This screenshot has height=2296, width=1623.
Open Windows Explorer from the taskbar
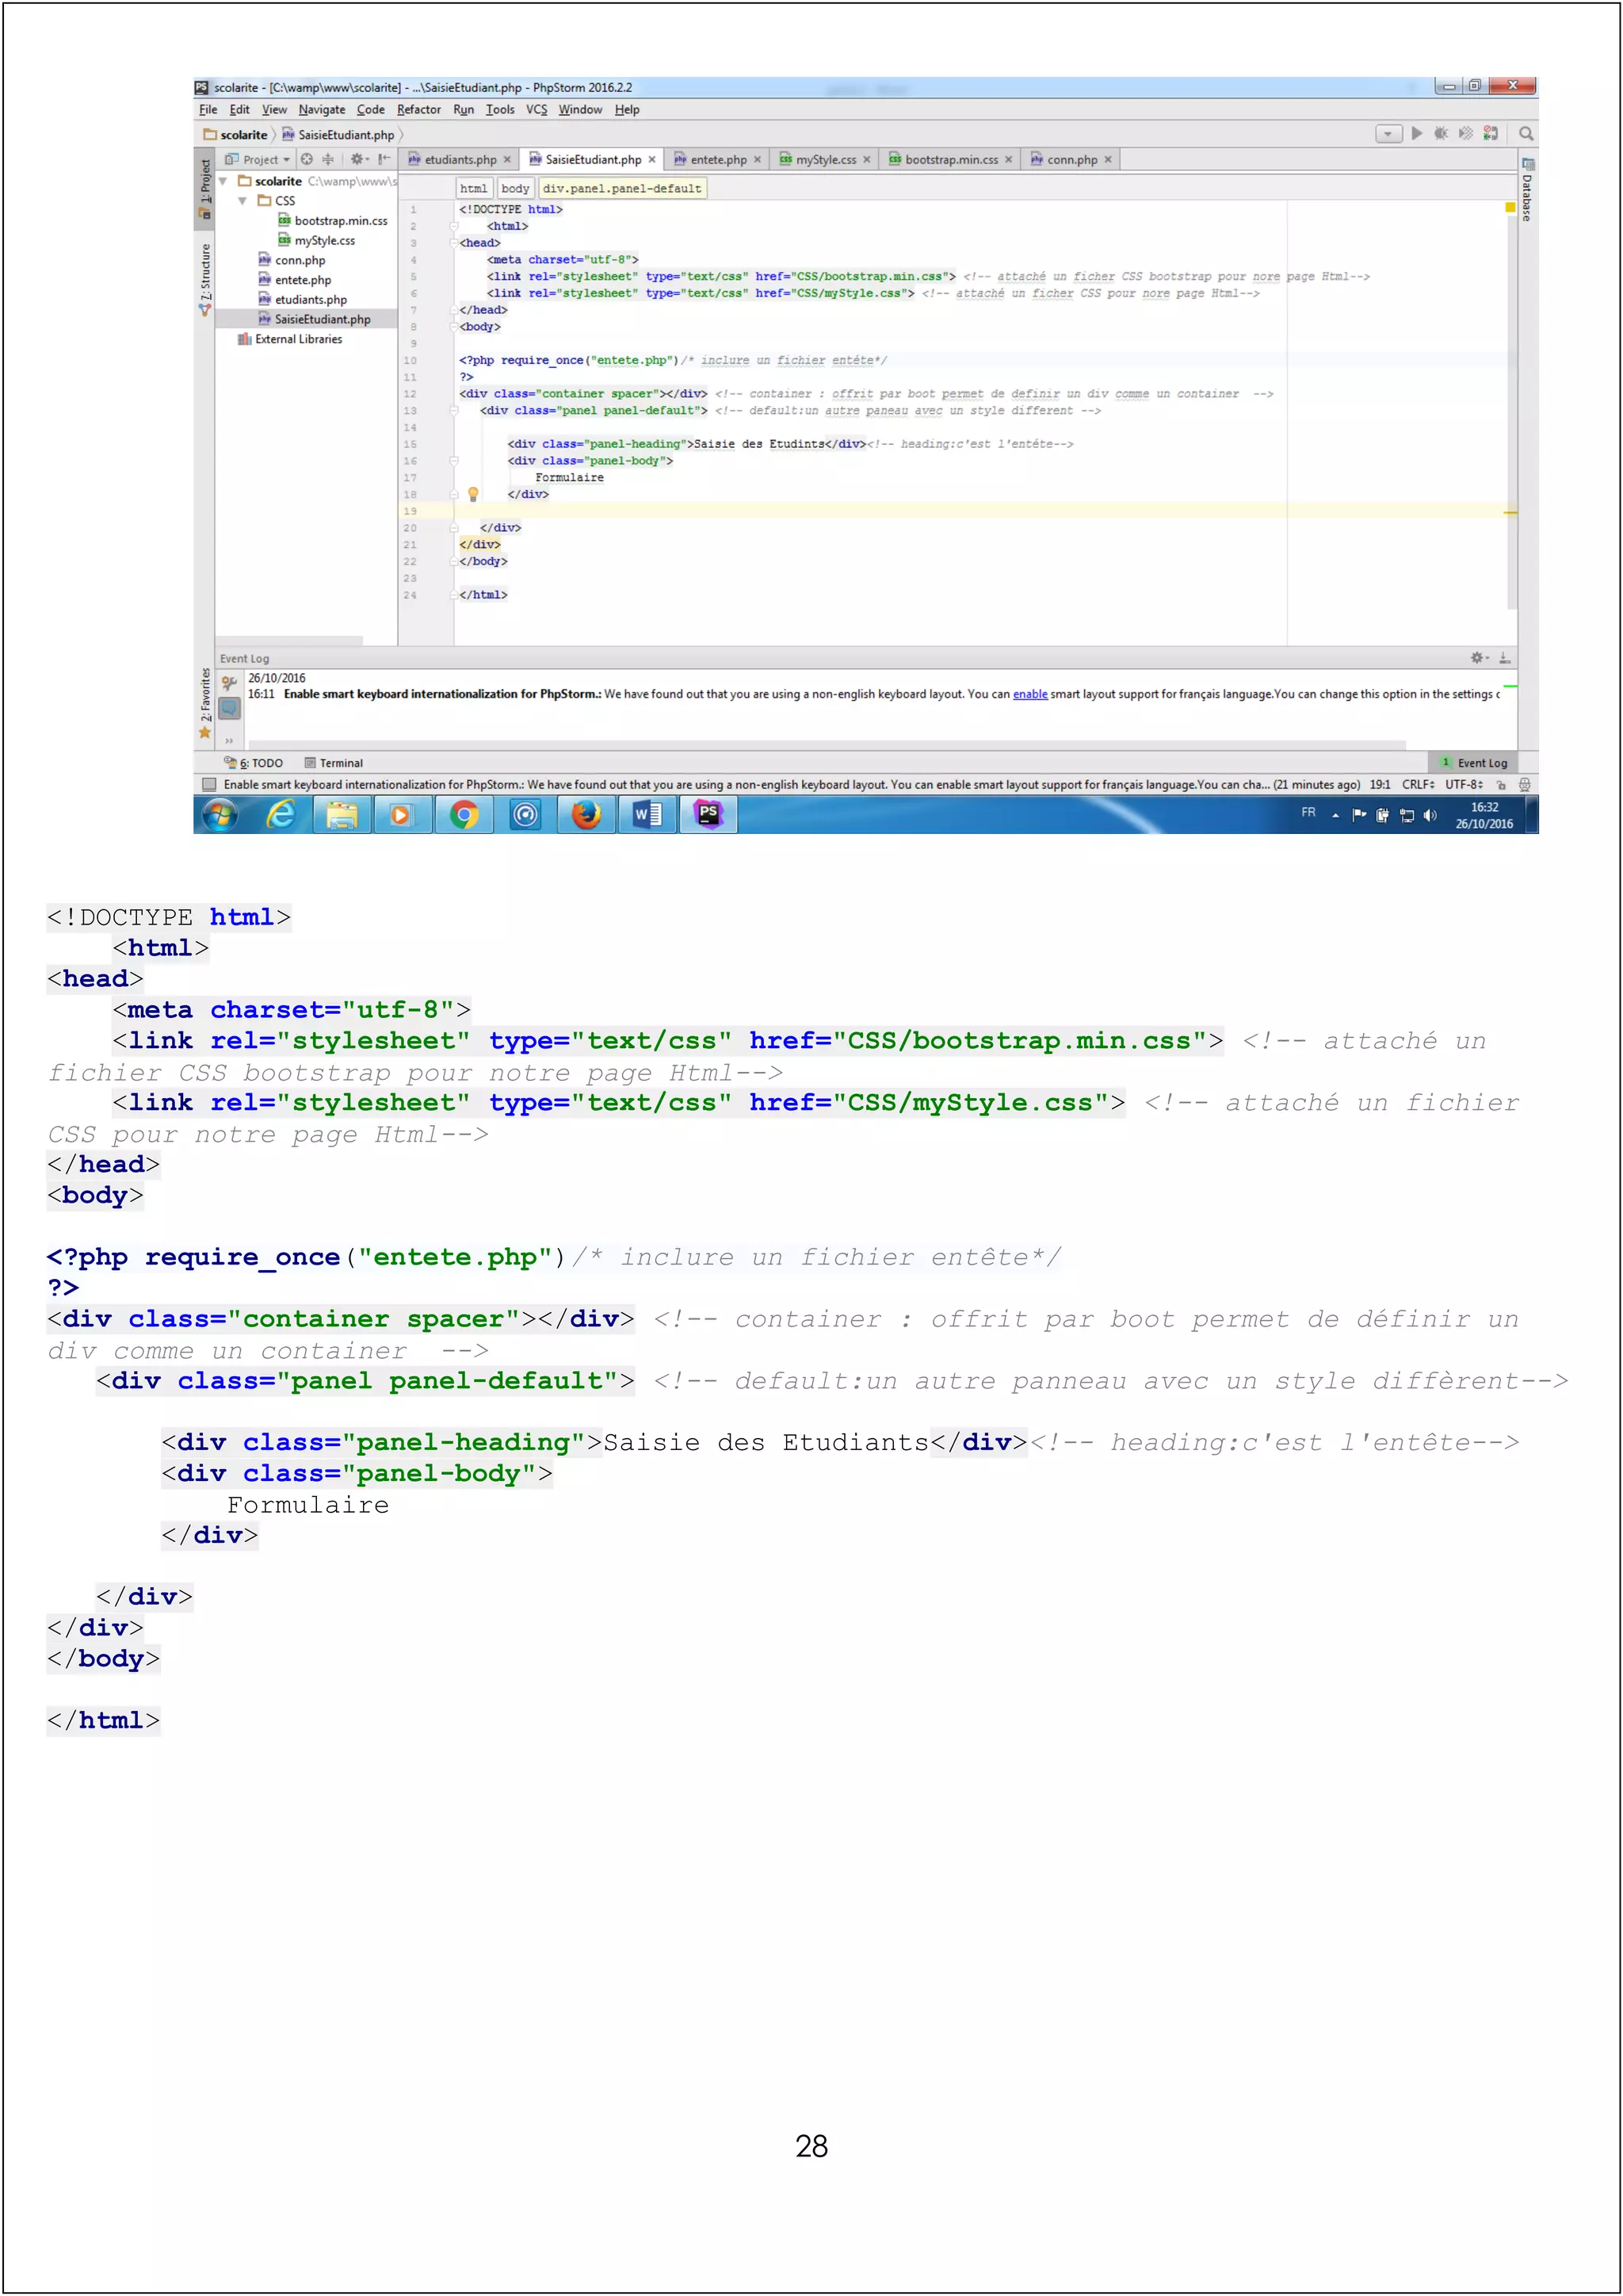point(342,816)
